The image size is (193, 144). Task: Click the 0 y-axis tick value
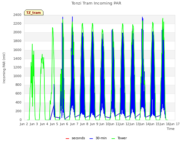pos(21,120)
